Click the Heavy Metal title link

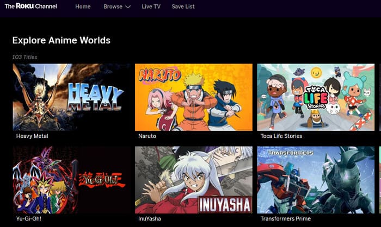tap(32, 136)
